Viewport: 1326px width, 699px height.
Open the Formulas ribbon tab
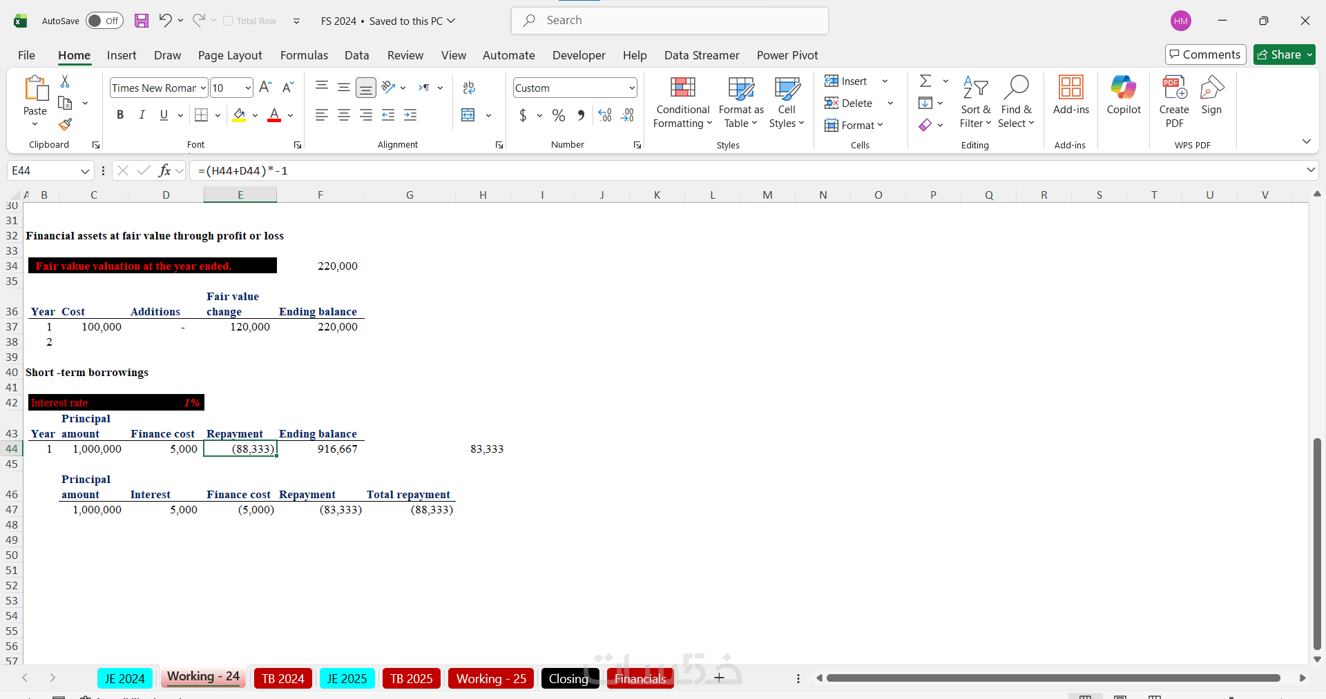click(304, 55)
